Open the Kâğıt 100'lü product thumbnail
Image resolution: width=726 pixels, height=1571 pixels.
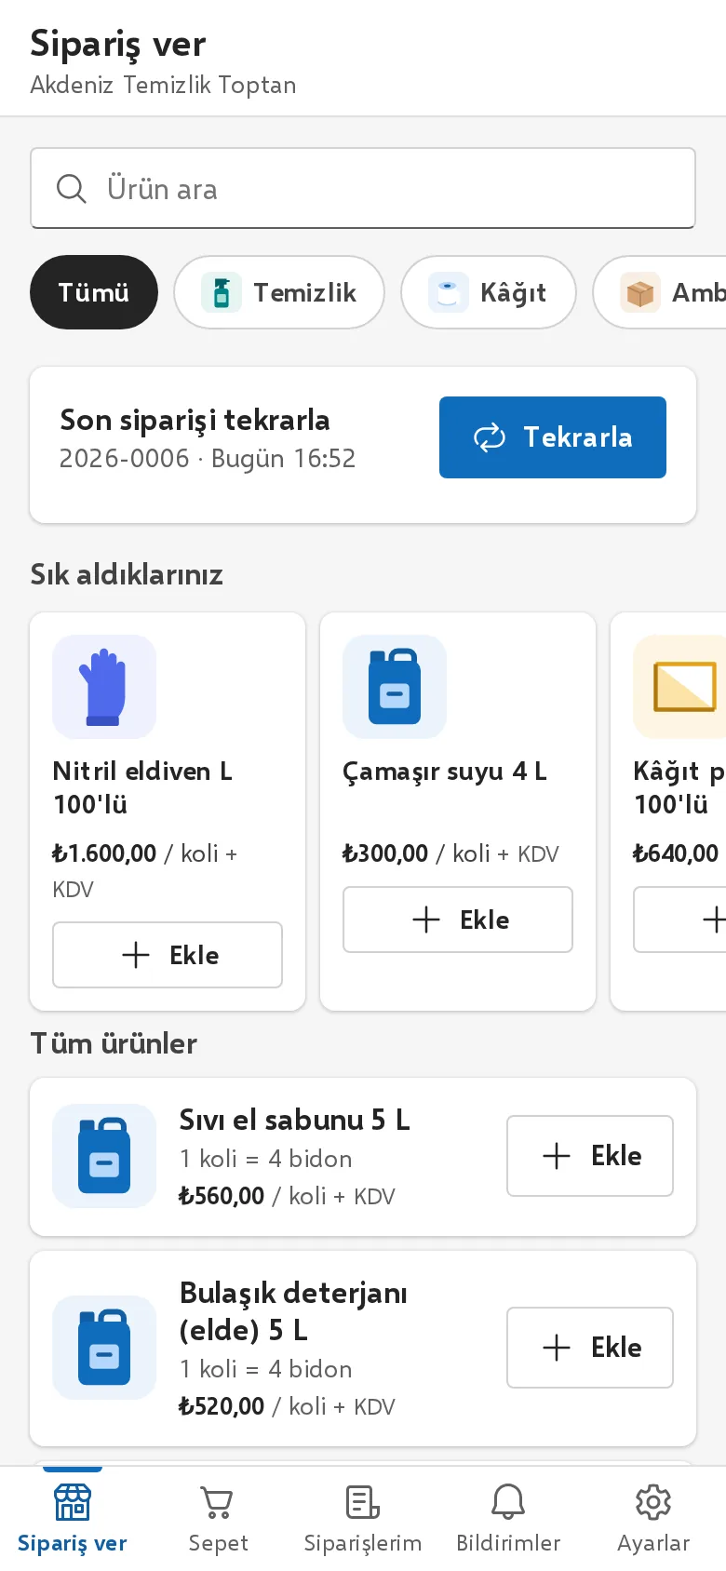point(679,687)
